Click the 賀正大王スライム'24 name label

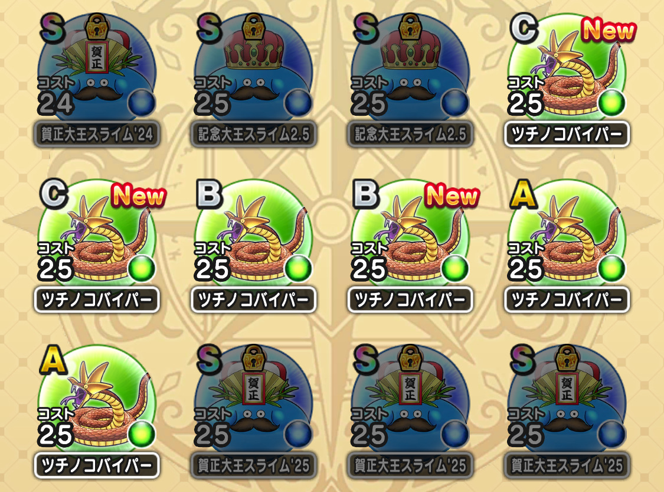point(97,134)
